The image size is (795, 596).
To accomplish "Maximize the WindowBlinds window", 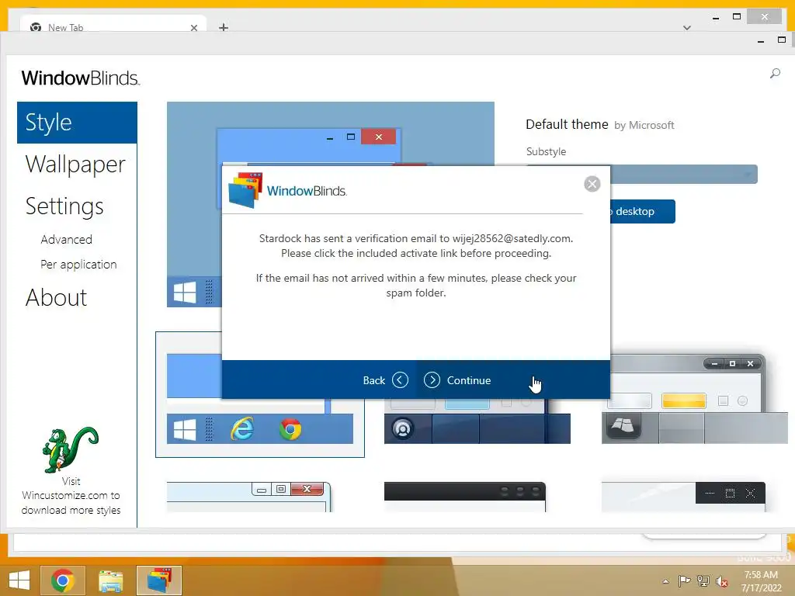I will [782, 40].
